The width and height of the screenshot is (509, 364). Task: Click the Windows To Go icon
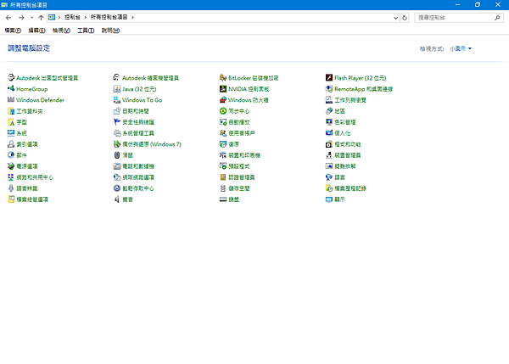(x=117, y=99)
